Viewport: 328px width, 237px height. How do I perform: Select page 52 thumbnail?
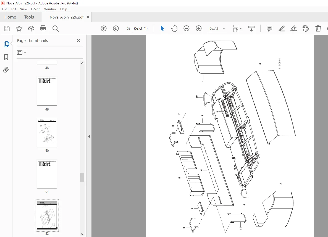point(47,215)
